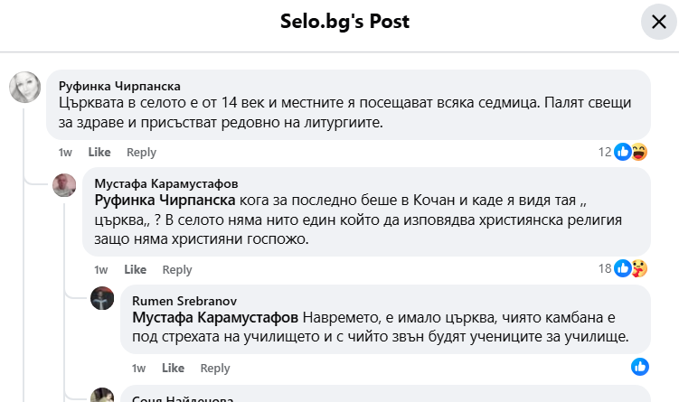The image size is (679, 402).
Task: Reply to Руфинка Чирпанска's comment
Action: [x=141, y=152]
